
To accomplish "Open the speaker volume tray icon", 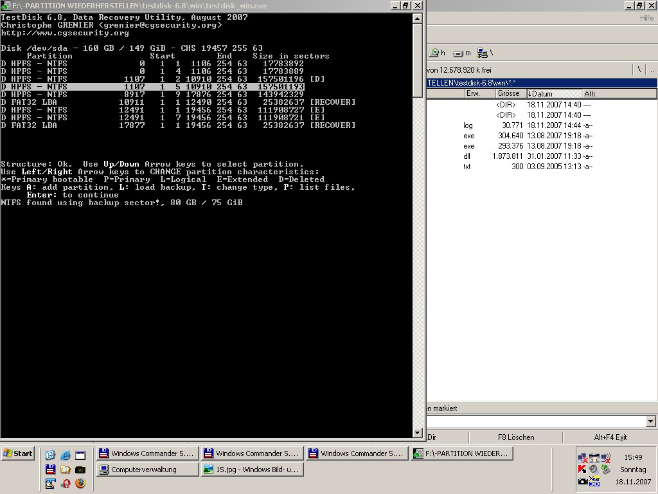I will [594, 469].
